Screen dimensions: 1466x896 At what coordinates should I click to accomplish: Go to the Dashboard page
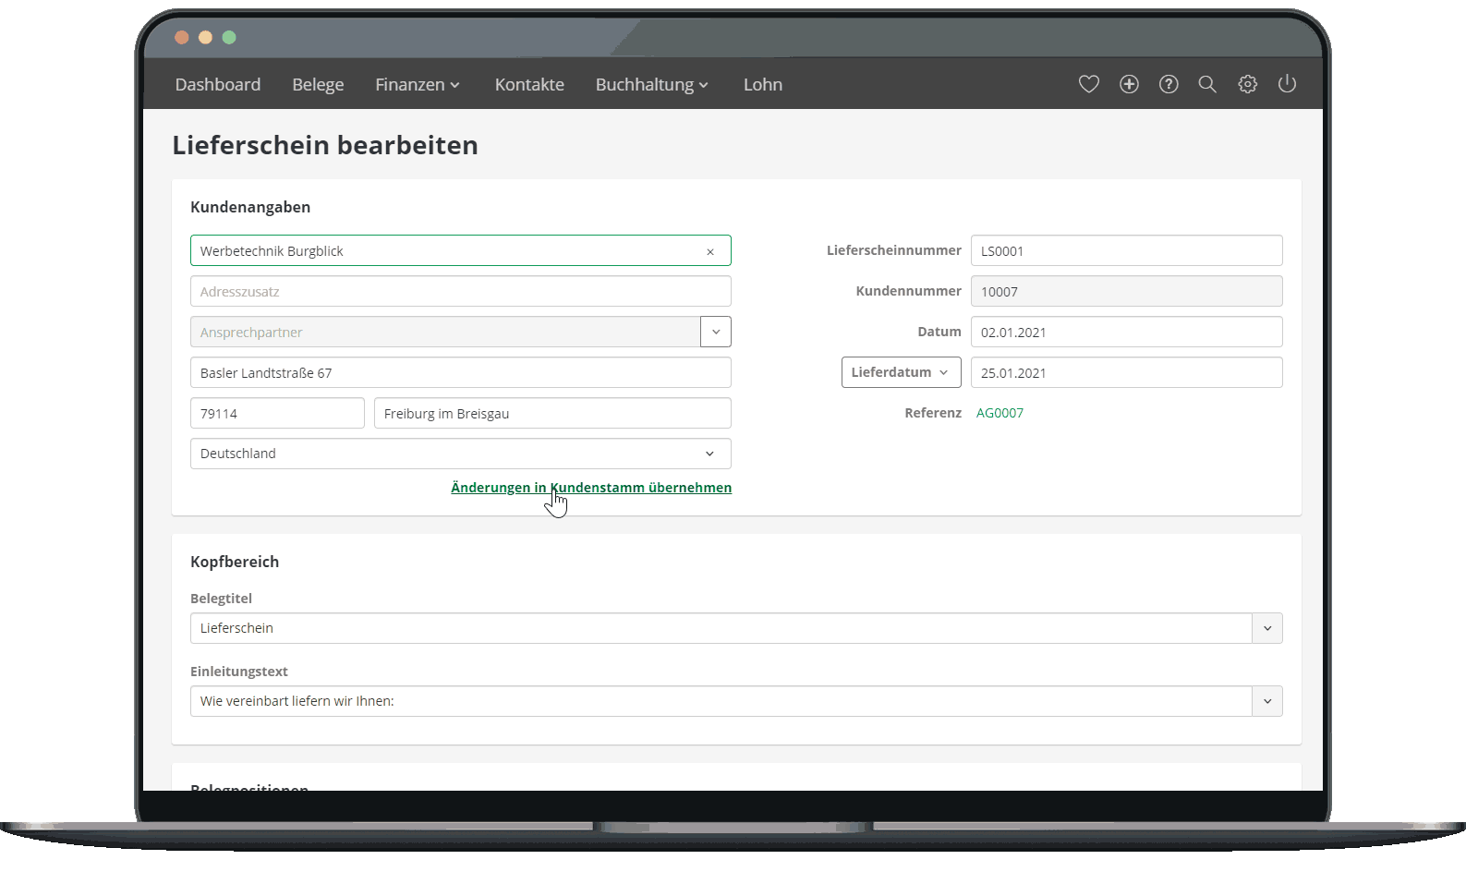[218, 84]
